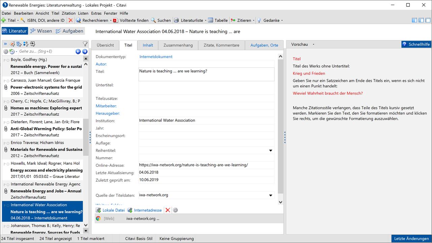Switch to the Zitate, Kommentare tab
This screenshot has height=243, width=432.
pos(221,45)
